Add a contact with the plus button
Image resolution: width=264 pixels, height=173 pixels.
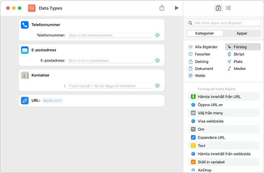[x=157, y=86]
